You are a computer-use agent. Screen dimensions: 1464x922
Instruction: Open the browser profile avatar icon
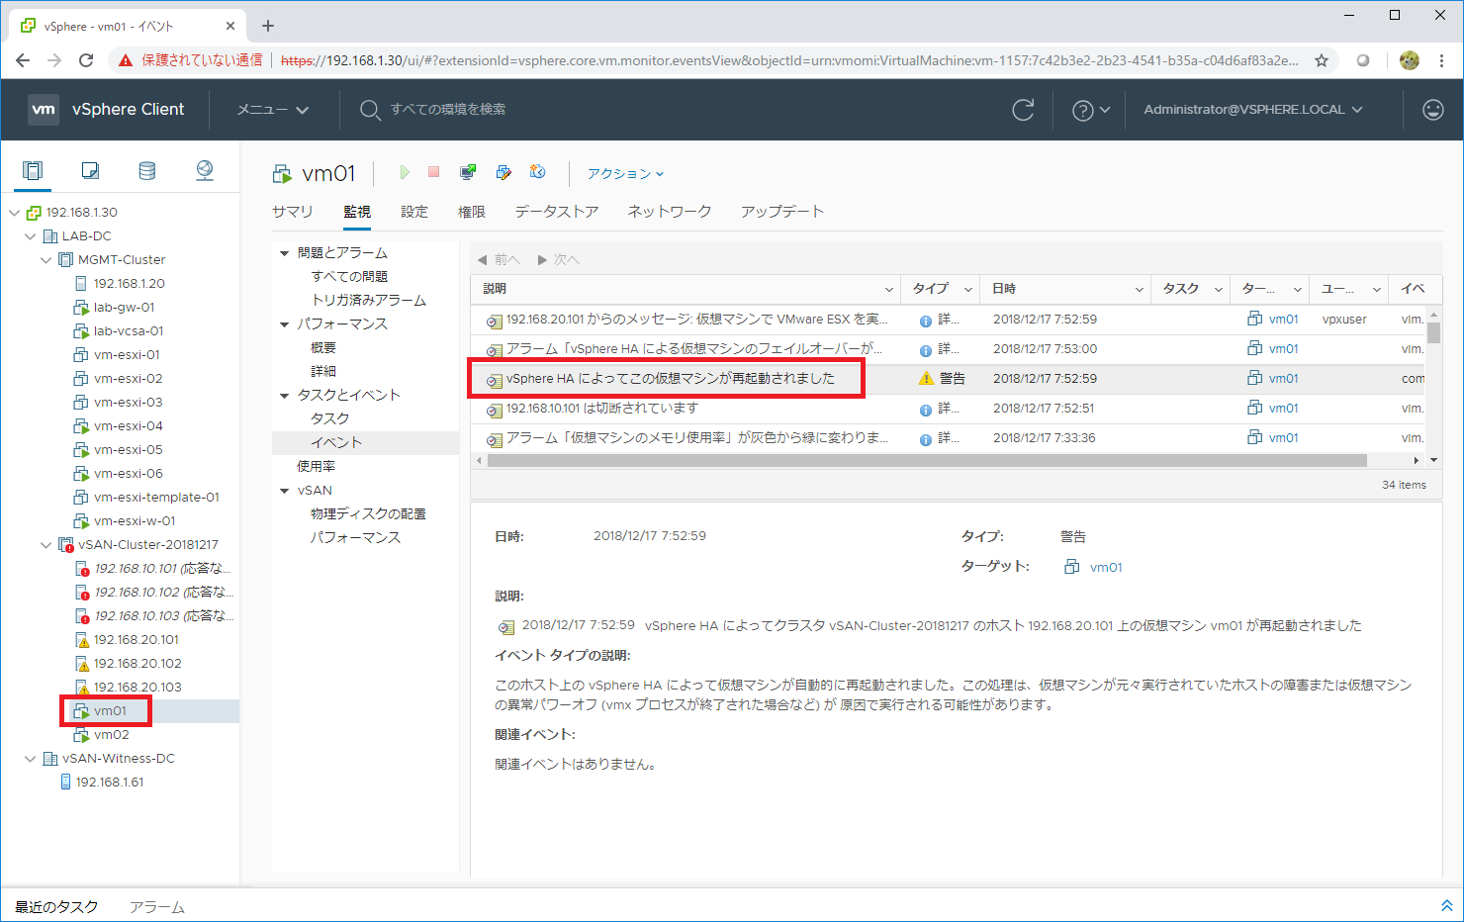tap(1410, 60)
